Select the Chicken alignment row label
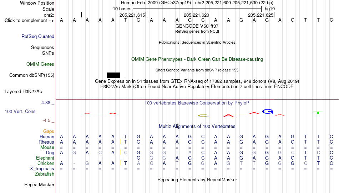The height and width of the screenshot is (193, 339). tap(46, 163)
